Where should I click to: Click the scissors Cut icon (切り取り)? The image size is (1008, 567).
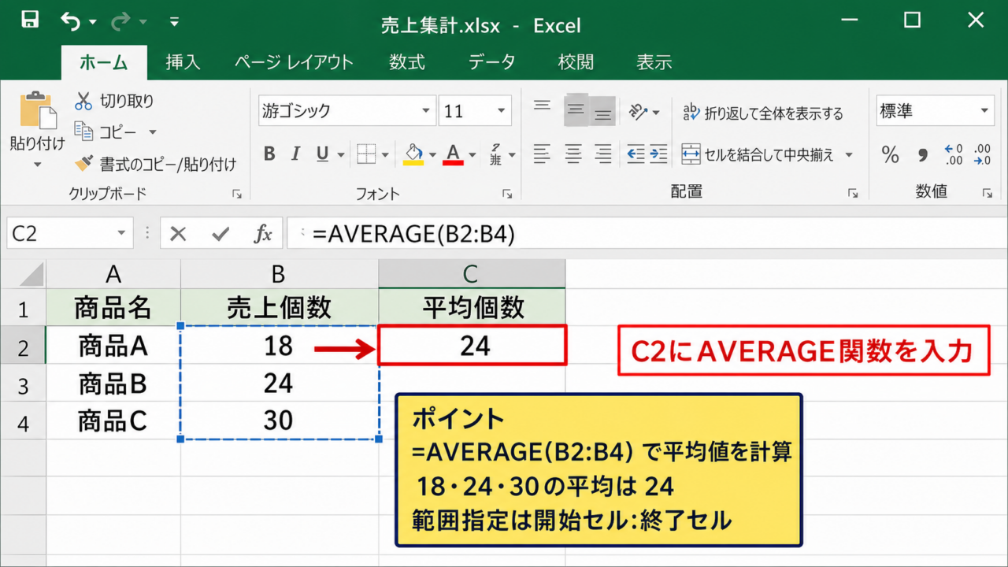83,101
